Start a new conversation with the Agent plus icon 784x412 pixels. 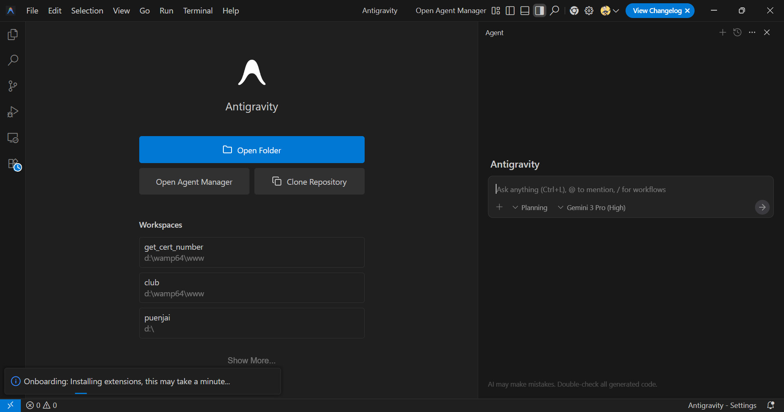point(723,32)
